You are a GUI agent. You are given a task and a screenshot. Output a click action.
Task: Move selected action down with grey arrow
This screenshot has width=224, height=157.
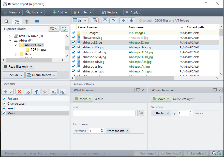[x=45, y=92]
